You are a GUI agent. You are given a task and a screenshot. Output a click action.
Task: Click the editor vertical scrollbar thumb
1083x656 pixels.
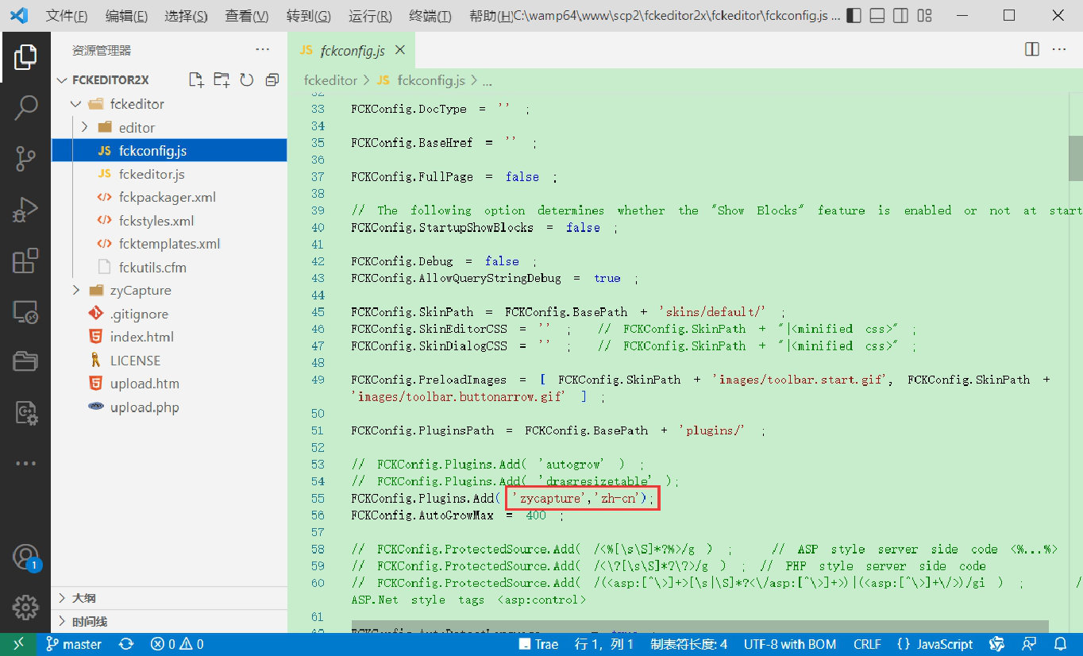click(x=1075, y=159)
